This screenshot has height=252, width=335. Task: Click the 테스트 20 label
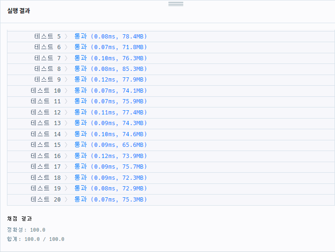click(x=46, y=200)
